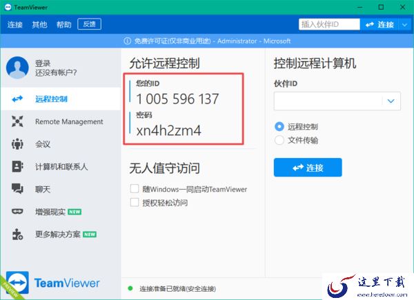The height and width of the screenshot is (300, 414).
Task: Click the large blue 连接 button
Action: [308, 168]
